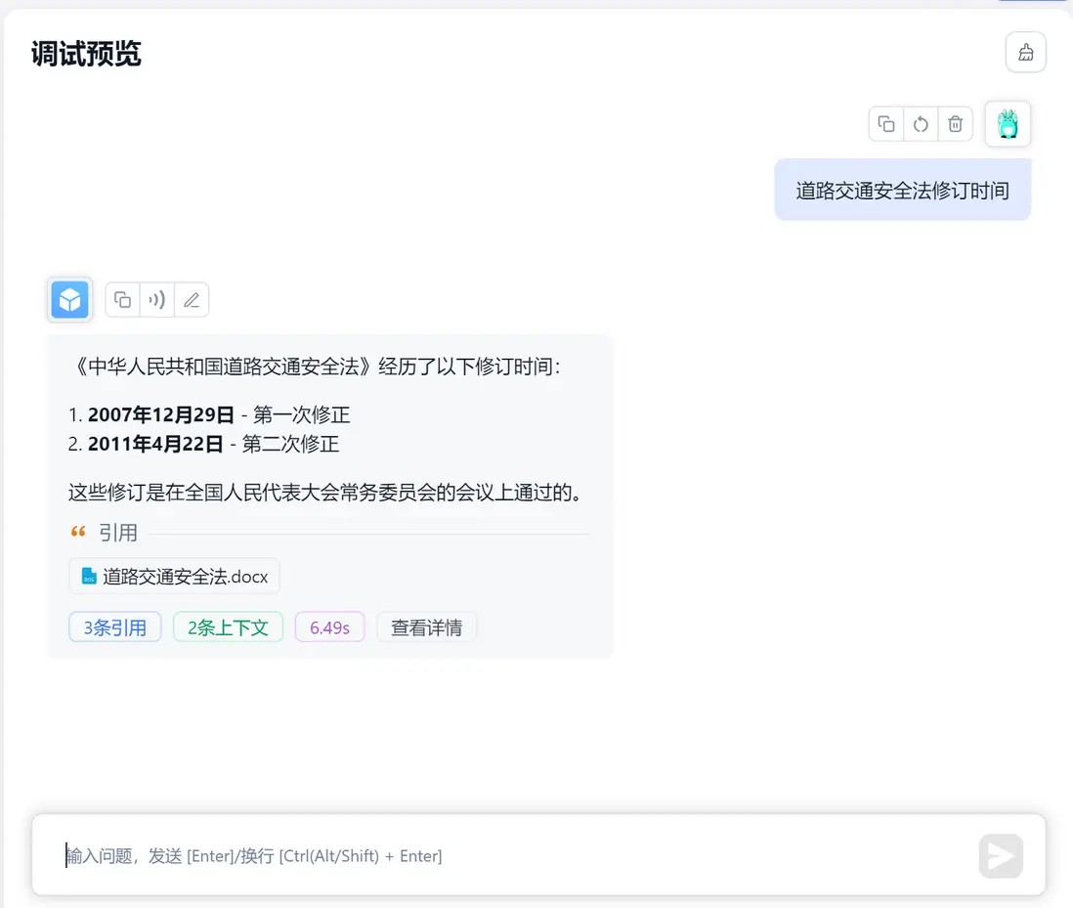Regenerate the reply via the retry icon
Image resolution: width=1073 pixels, height=908 pixels.
[x=921, y=124]
